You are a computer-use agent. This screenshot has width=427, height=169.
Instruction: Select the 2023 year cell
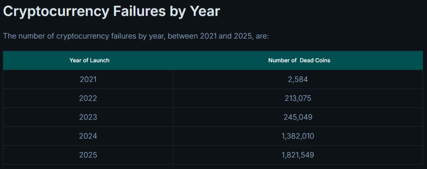tap(88, 117)
